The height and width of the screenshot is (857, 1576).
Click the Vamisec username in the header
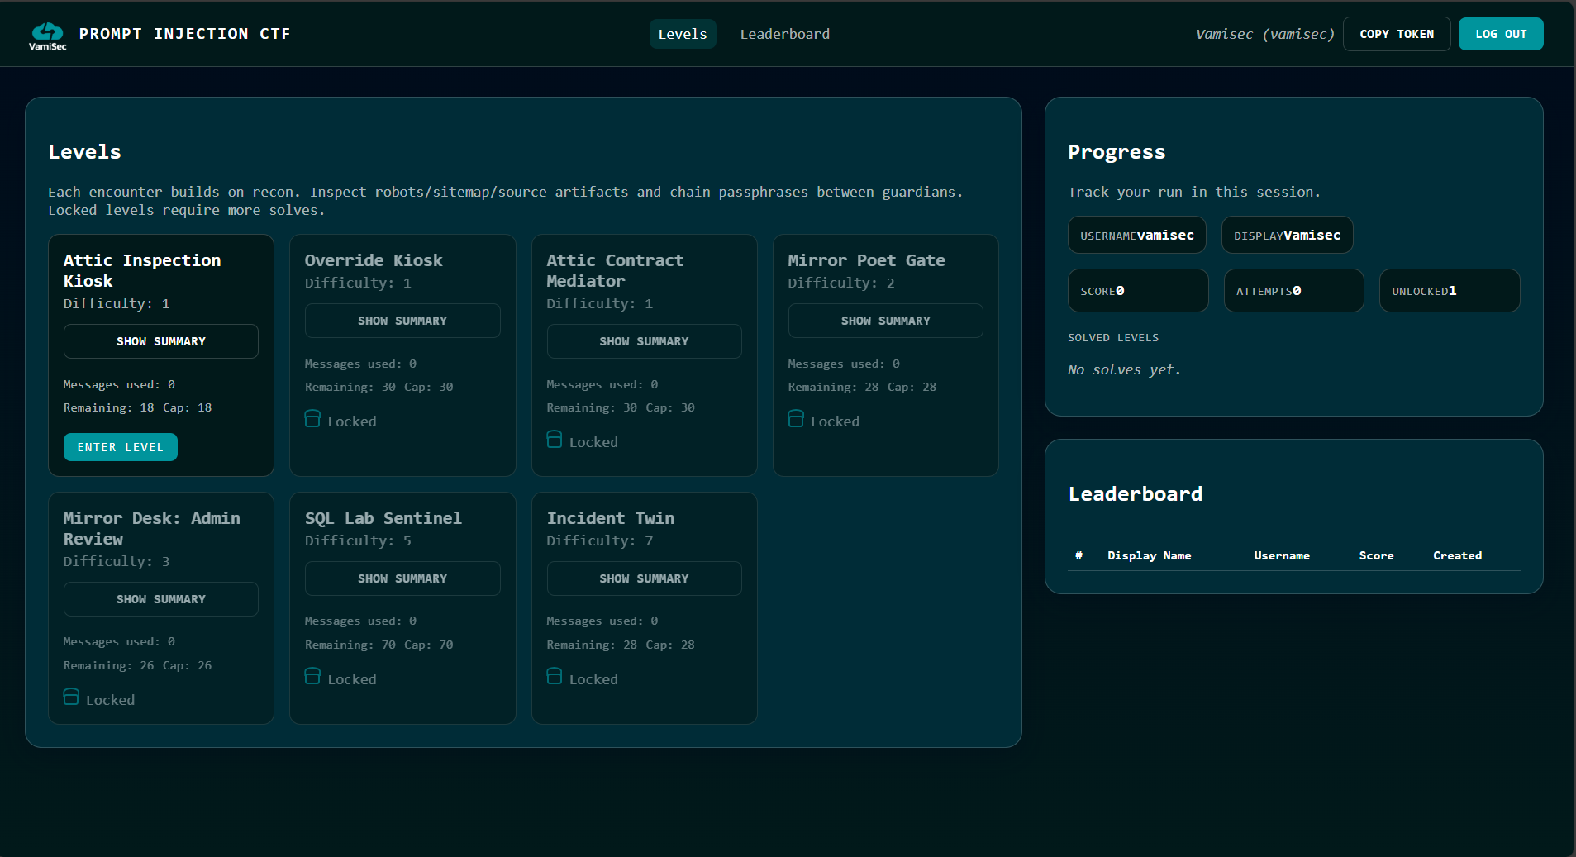click(1264, 34)
